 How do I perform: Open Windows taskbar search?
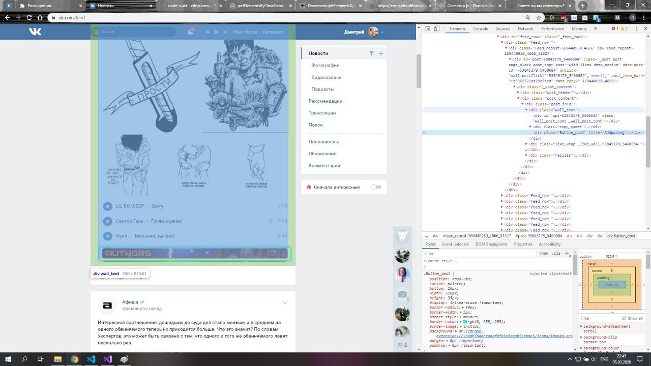click(24, 359)
